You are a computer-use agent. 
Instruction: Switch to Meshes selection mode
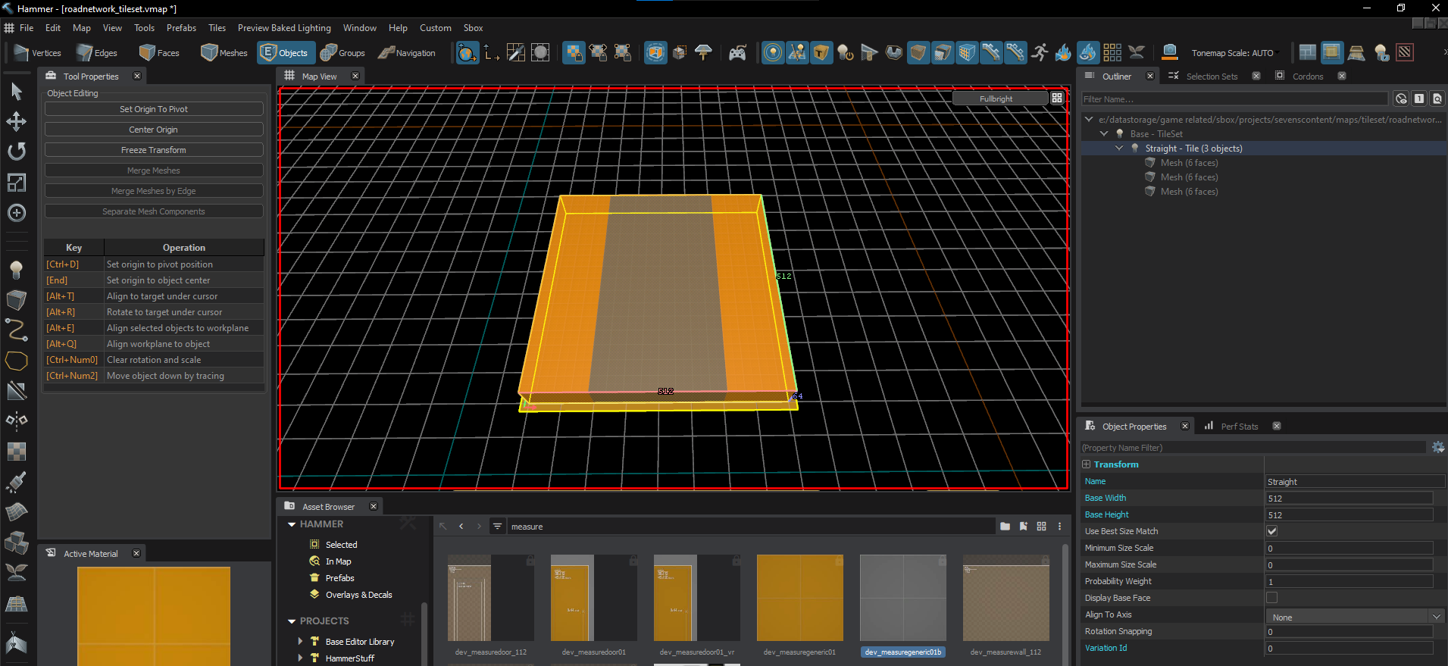pos(224,53)
